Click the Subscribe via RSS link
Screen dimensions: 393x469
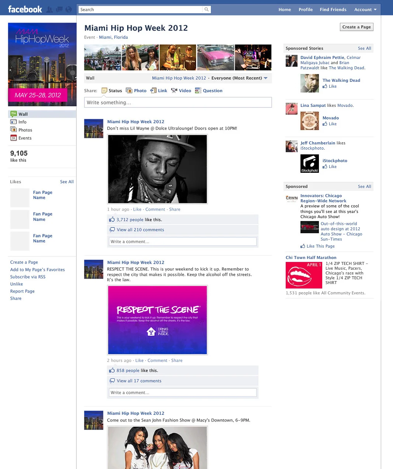tap(28, 277)
